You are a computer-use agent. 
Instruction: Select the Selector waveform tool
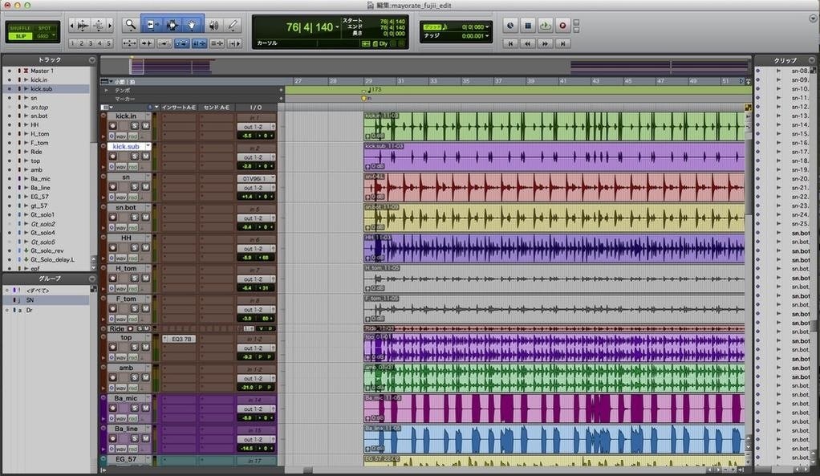[x=172, y=25]
